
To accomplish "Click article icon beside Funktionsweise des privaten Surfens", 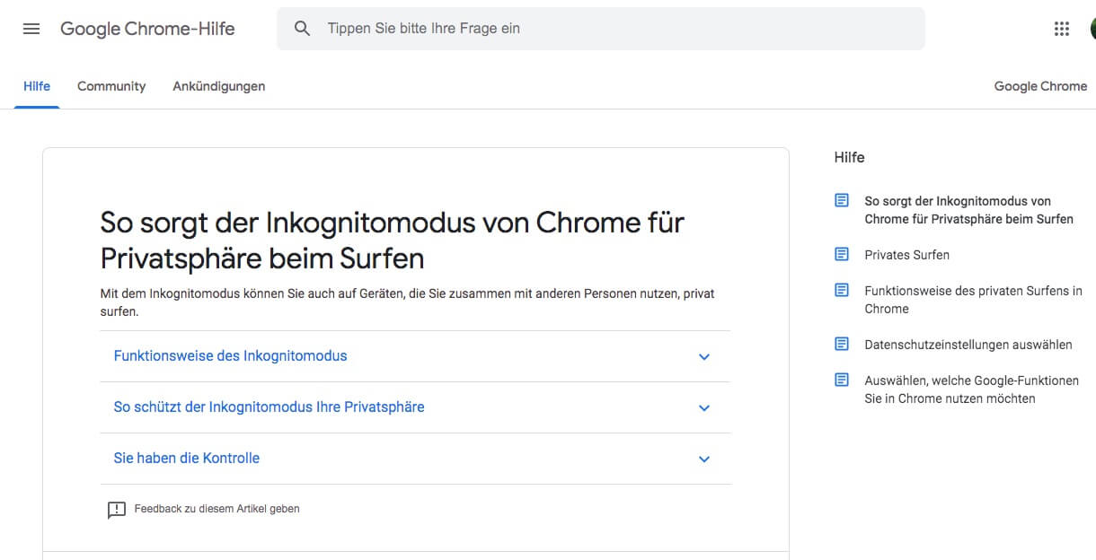I will [842, 291].
